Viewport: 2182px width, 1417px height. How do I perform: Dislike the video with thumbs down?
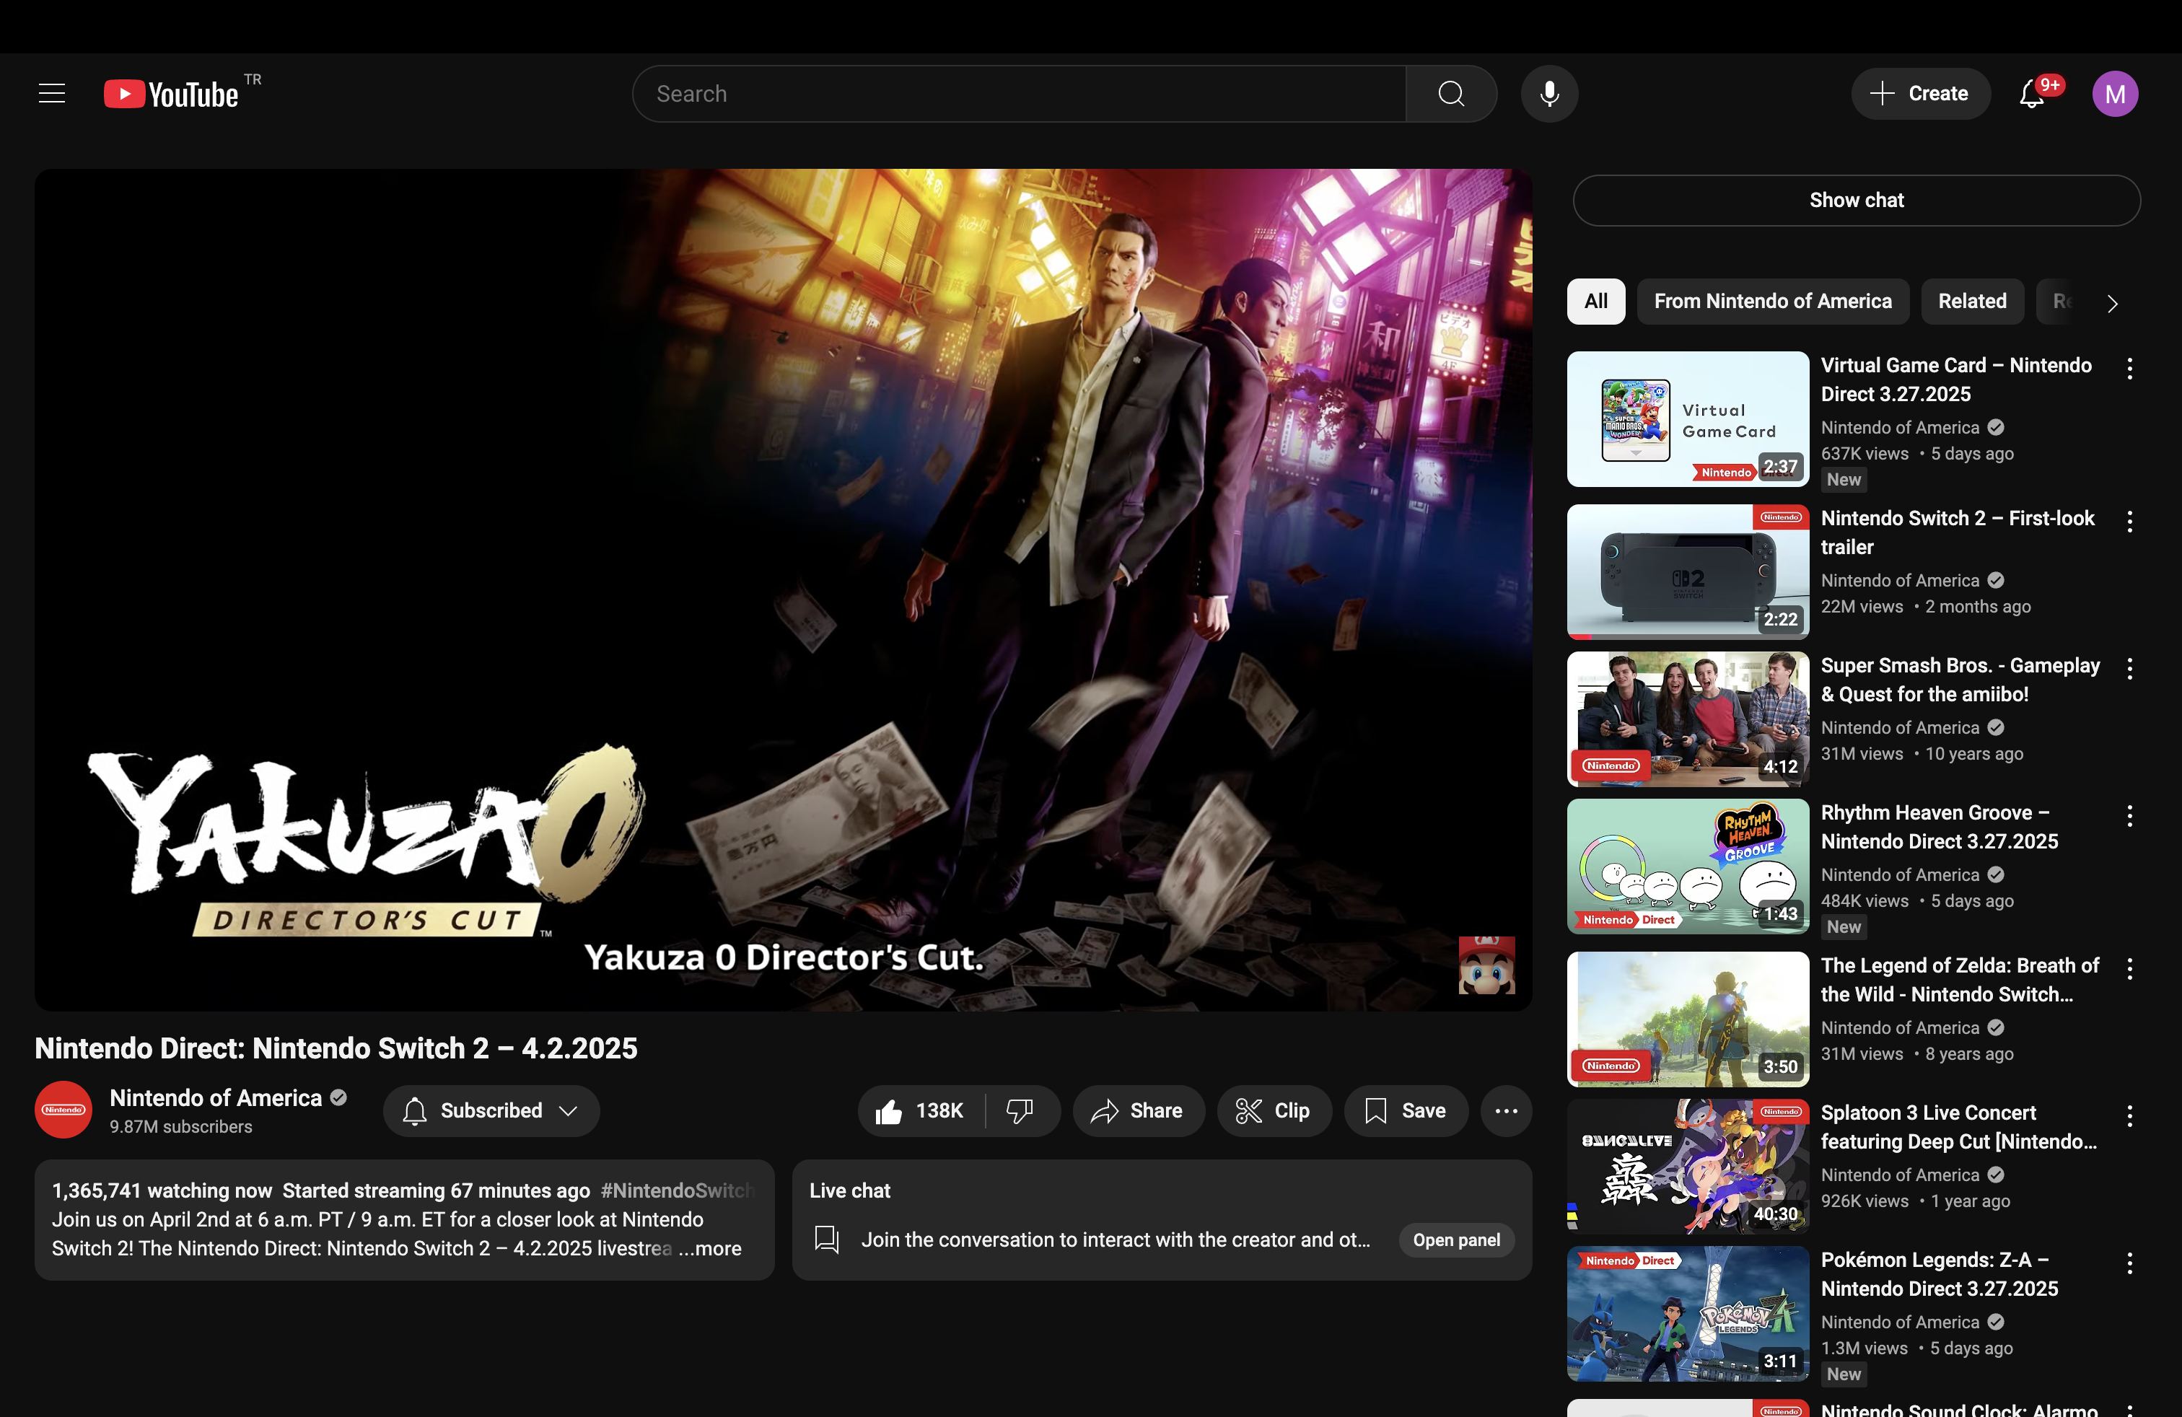tap(1020, 1111)
